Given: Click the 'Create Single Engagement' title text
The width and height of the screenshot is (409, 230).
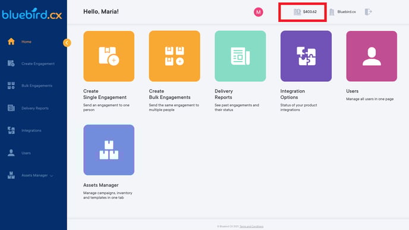Looking at the screenshot, I should point(105,94).
